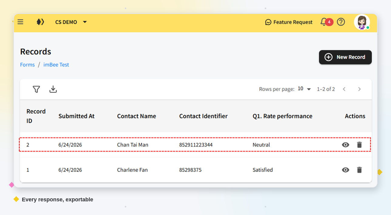Click the Contact Name column header
The height and width of the screenshot is (215, 391).
[x=137, y=116]
